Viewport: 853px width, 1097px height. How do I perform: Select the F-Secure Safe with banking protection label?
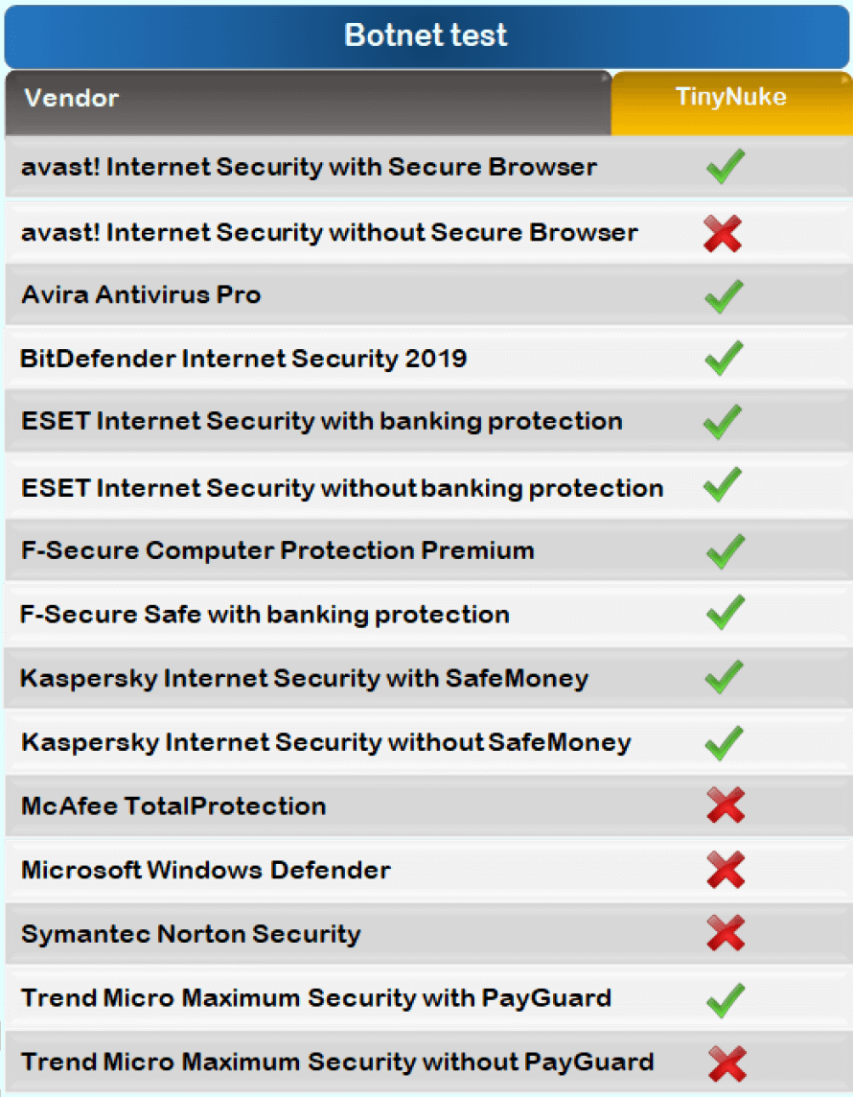pyautogui.click(x=265, y=615)
